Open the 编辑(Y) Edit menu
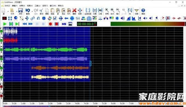The width and height of the screenshot is (186, 107). pos(14,6)
